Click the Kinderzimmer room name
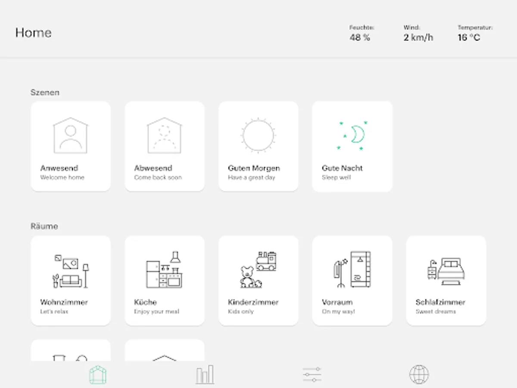The width and height of the screenshot is (517, 388). [253, 302]
